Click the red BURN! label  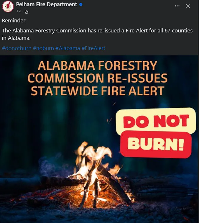point(156,145)
